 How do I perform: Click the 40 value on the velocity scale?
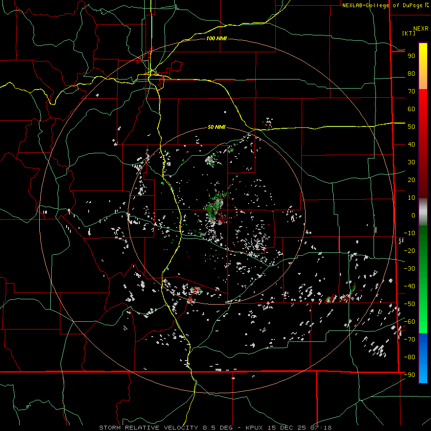coord(411,145)
